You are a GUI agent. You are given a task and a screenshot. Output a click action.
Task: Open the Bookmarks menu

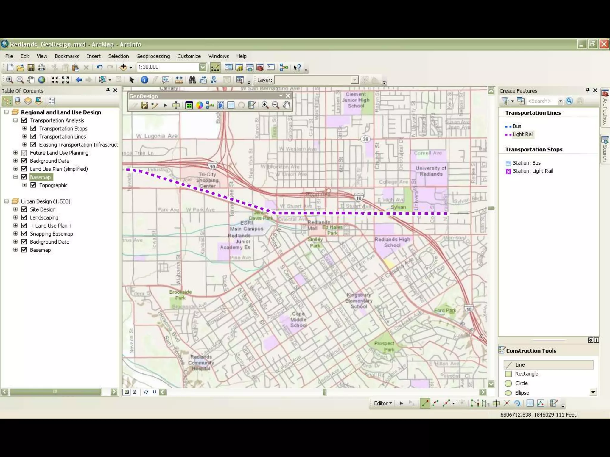pos(67,56)
